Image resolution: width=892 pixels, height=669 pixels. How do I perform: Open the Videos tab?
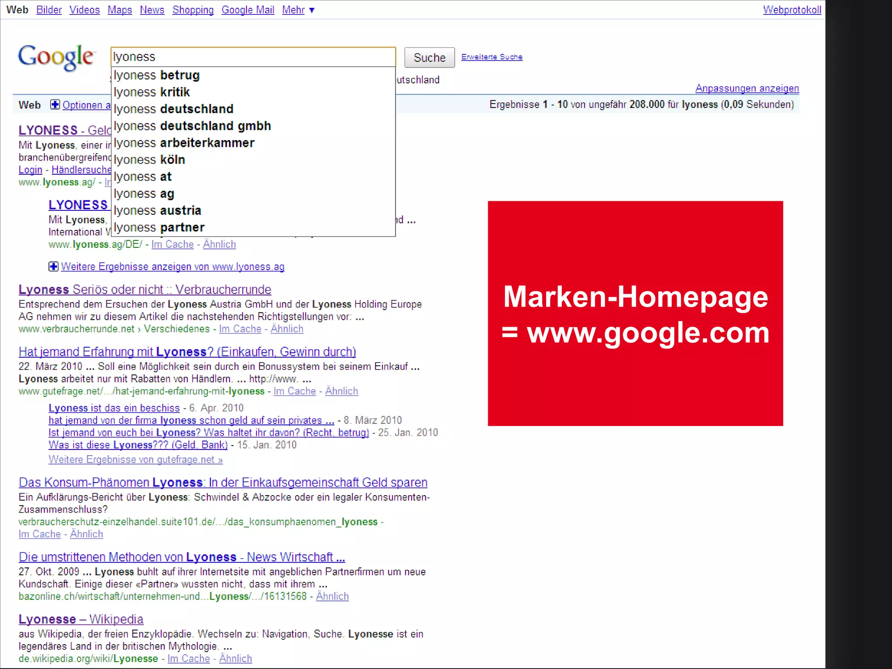tap(84, 10)
